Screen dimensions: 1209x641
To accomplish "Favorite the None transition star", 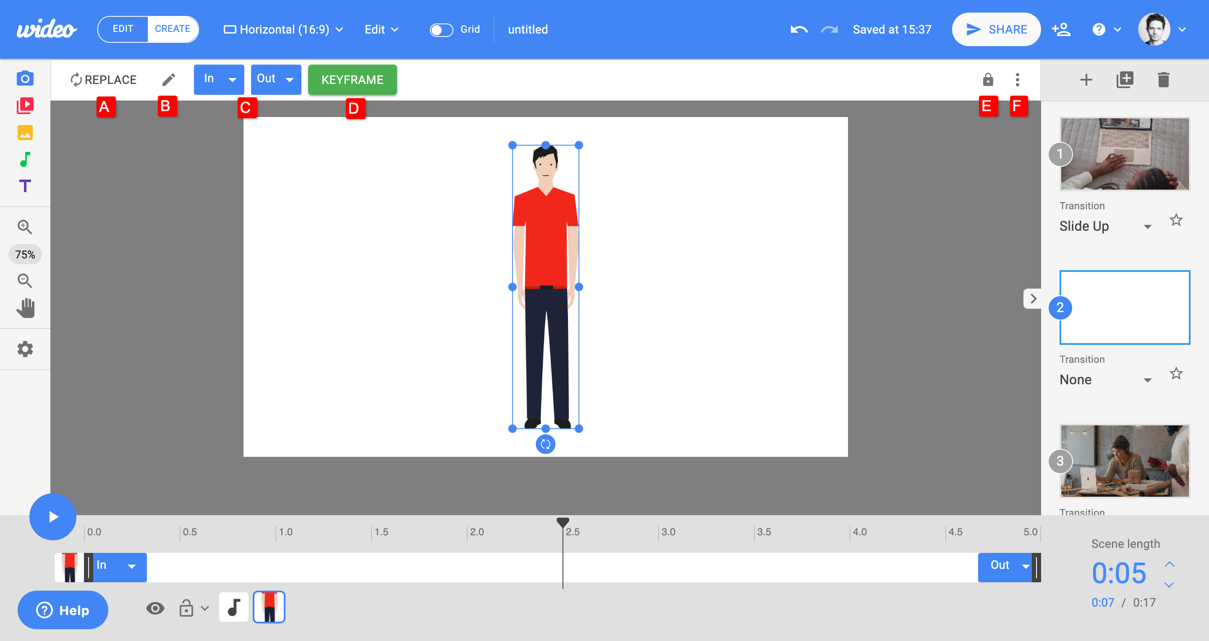I will pyautogui.click(x=1176, y=374).
